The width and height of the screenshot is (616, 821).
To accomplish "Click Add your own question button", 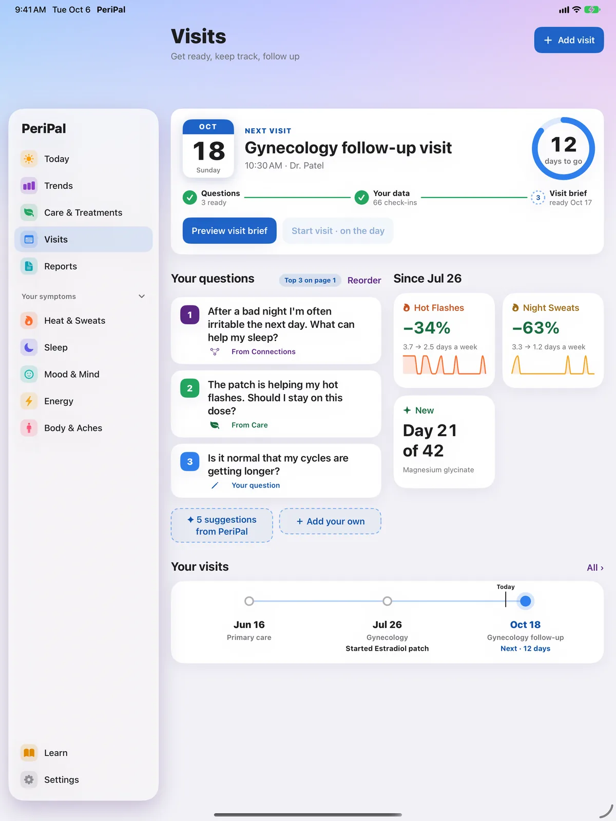I will 330,521.
